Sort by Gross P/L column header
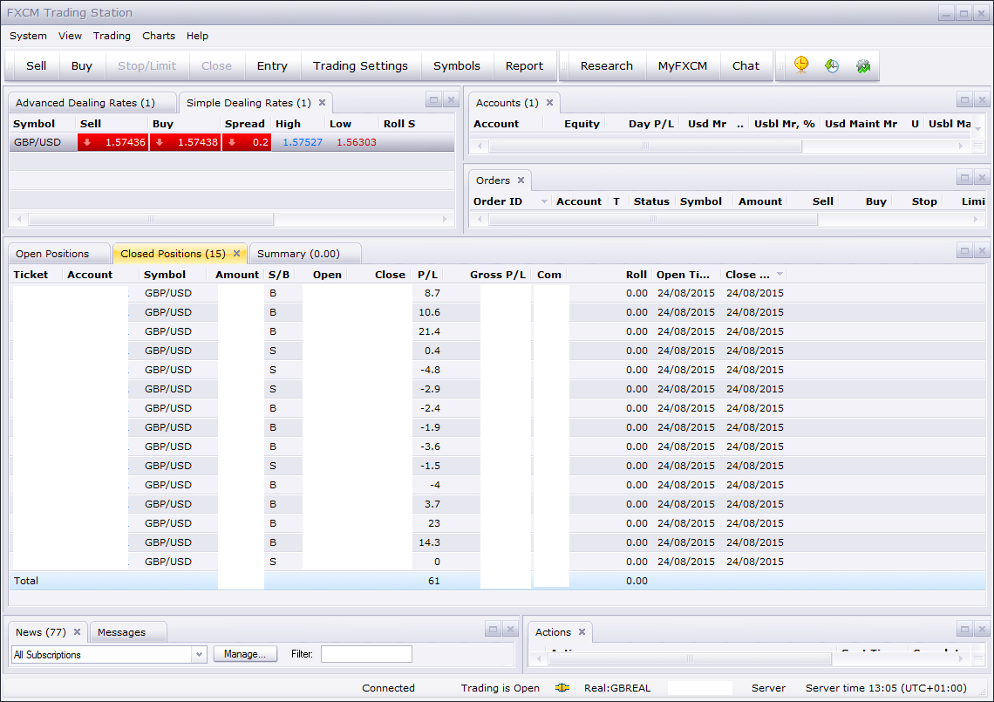 [x=498, y=275]
